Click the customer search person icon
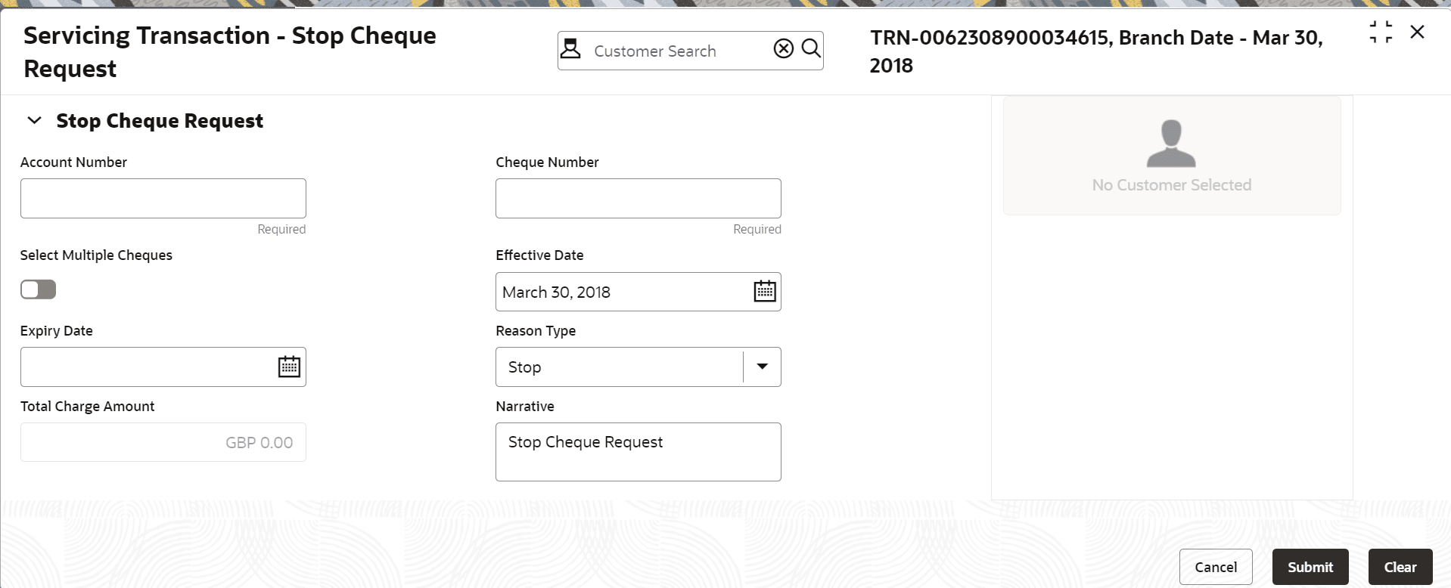 click(x=570, y=50)
